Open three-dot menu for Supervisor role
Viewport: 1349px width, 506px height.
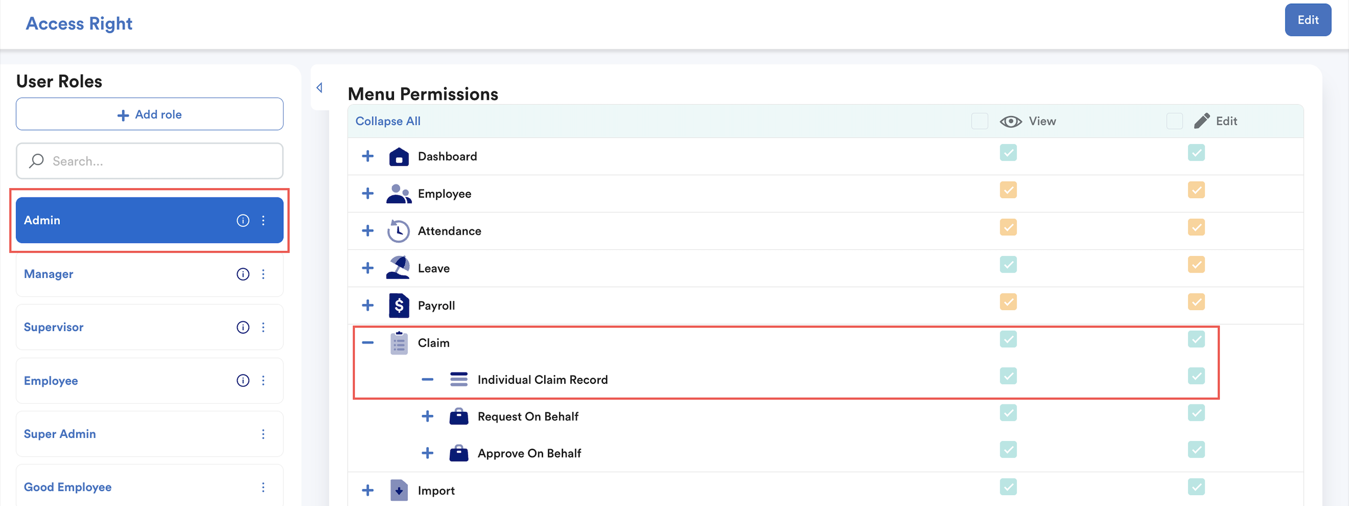[x=263, y=327]
